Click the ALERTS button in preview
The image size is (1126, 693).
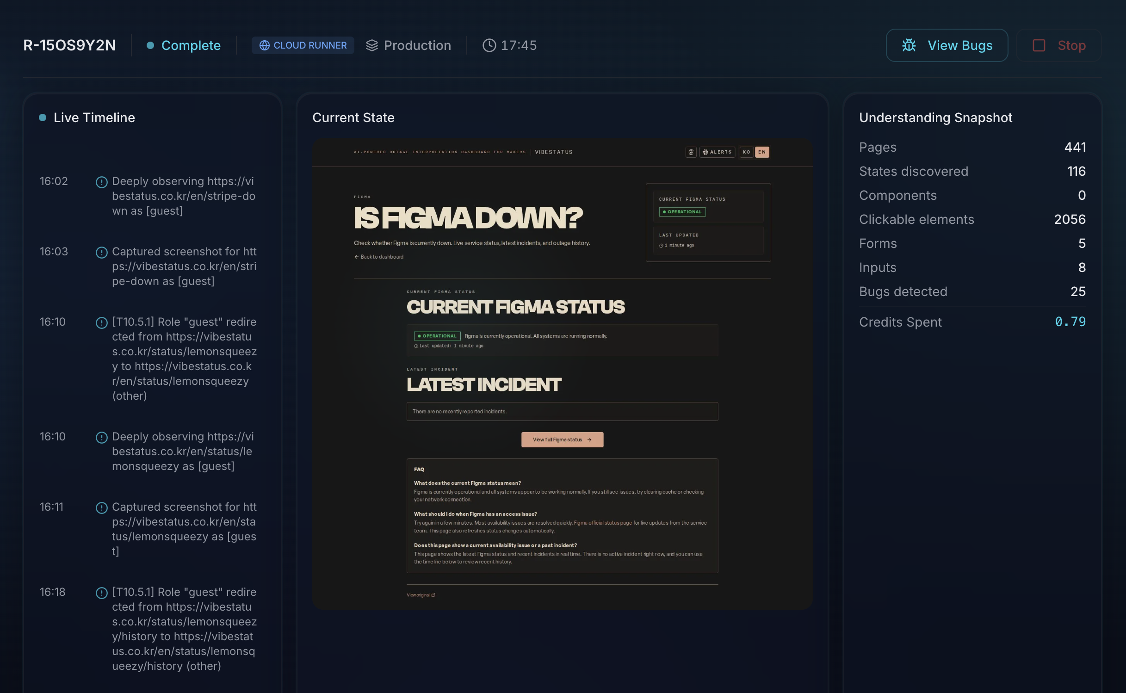tap(717, 152)
